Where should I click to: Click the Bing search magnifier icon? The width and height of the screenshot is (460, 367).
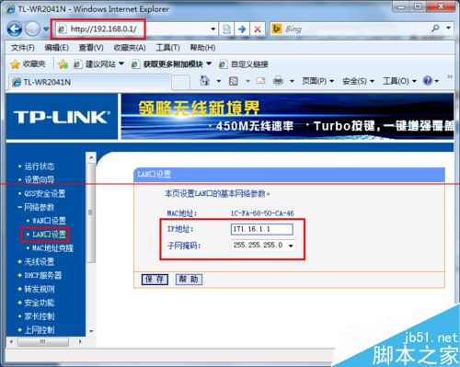[x=435, y=29]
